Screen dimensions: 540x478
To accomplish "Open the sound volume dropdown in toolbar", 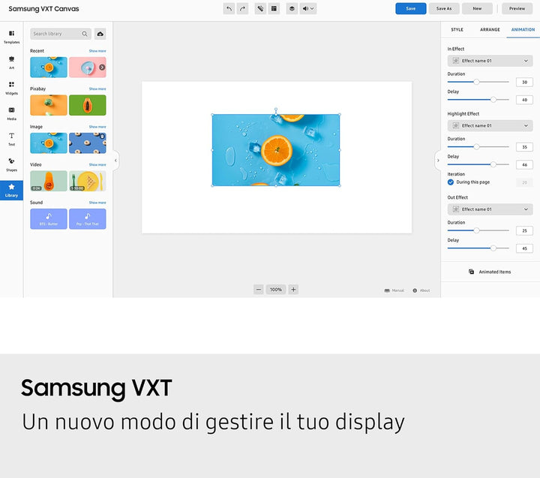I will pos(308,8).
